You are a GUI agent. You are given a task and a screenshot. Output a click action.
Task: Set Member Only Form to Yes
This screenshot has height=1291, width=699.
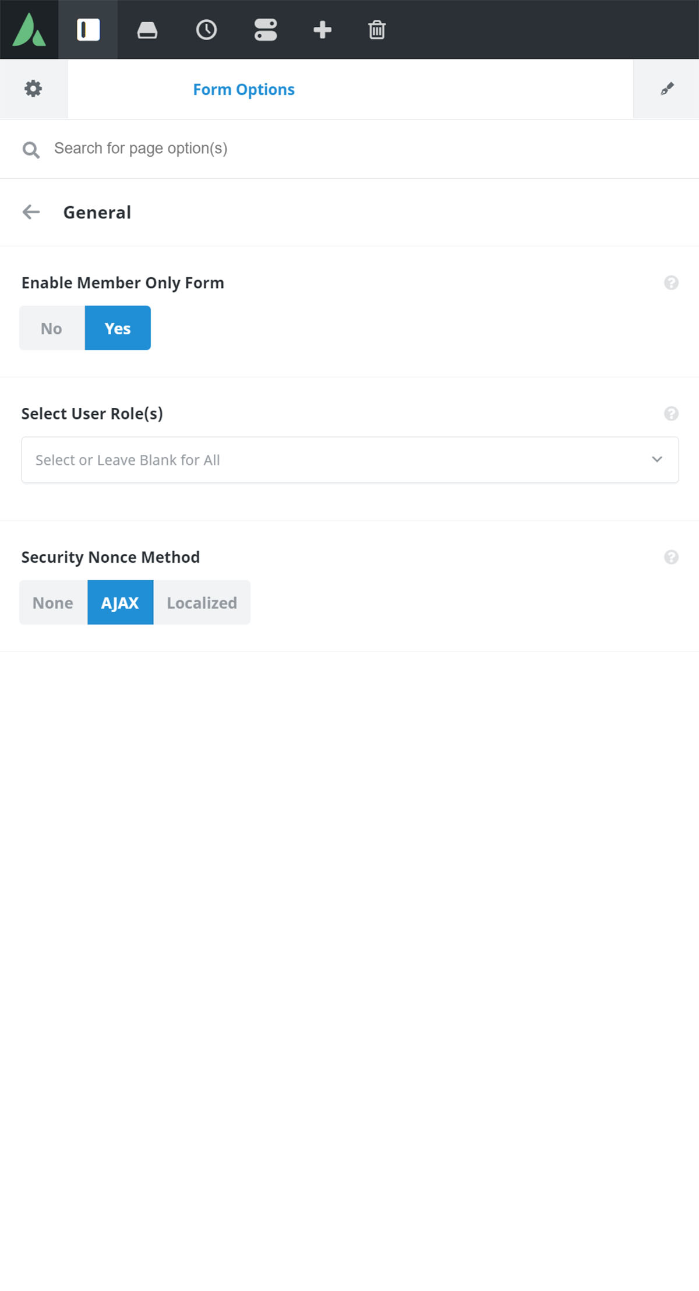[118, 328]
